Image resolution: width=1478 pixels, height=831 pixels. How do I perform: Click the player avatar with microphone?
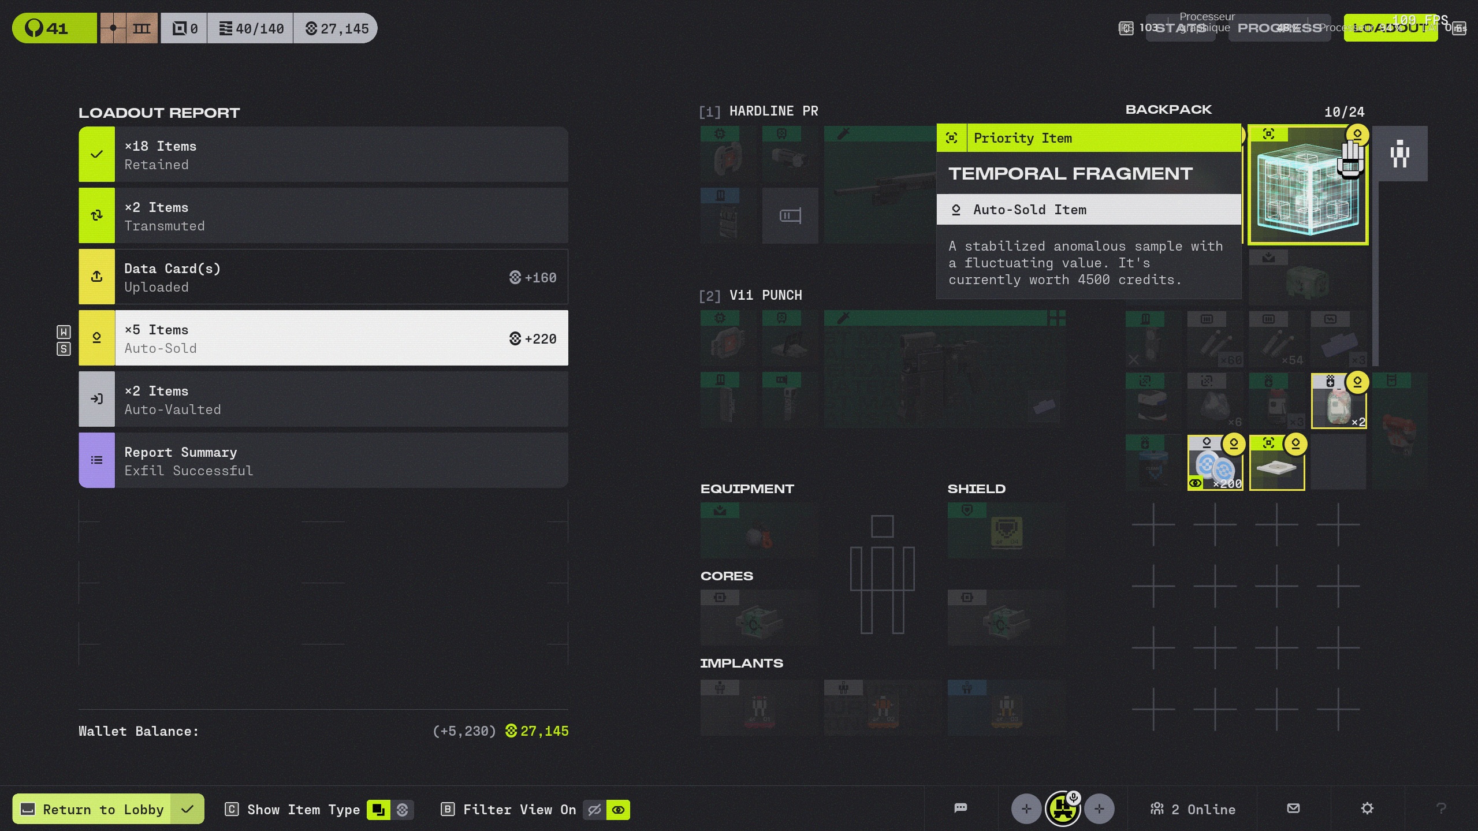click(1062, 808)
